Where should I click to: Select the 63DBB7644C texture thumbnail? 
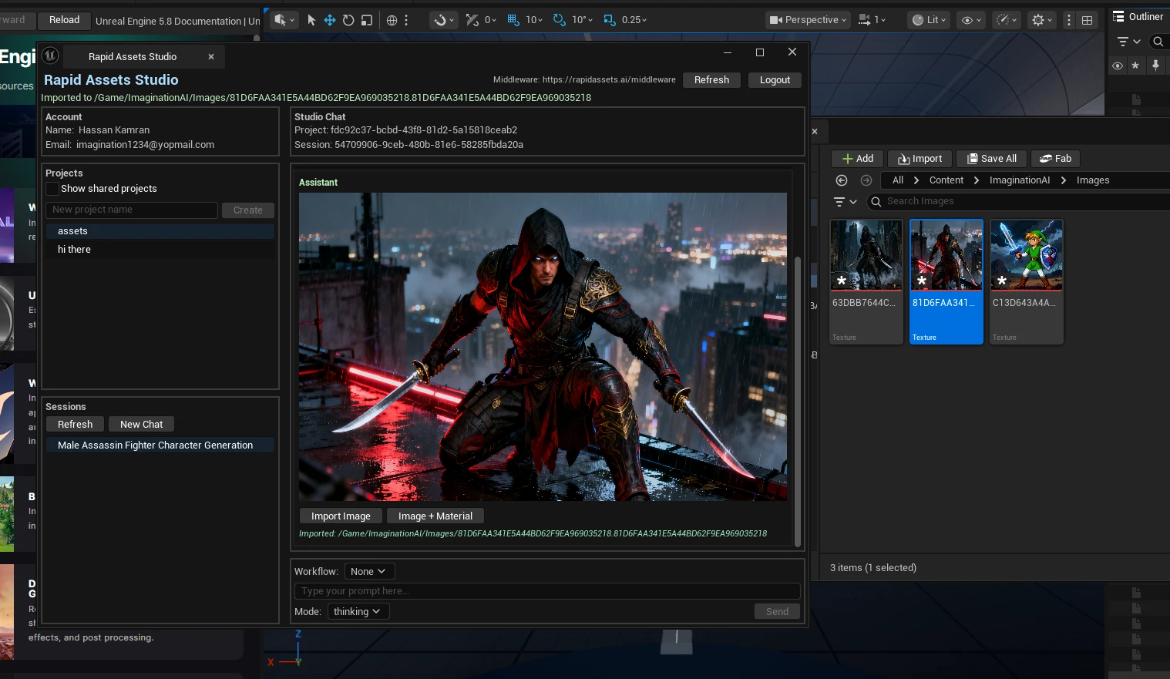tap(866, 281)
